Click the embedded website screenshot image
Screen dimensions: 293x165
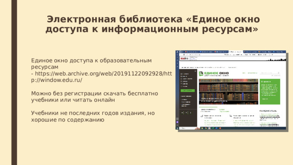[x=231, y=90]
